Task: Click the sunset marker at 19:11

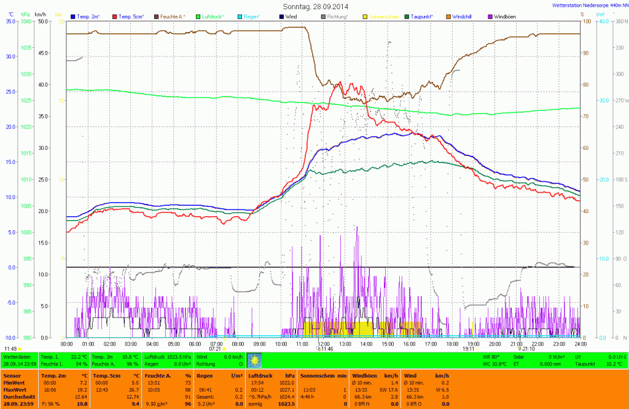Action: click(x=478, y=349)
